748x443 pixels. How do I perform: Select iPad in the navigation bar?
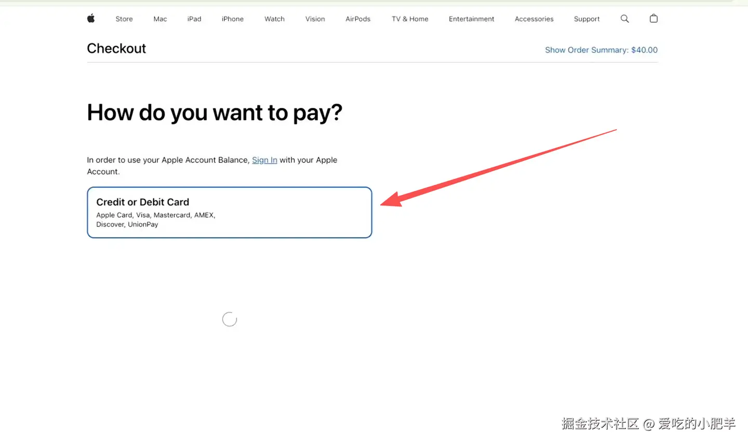[194, 19]
